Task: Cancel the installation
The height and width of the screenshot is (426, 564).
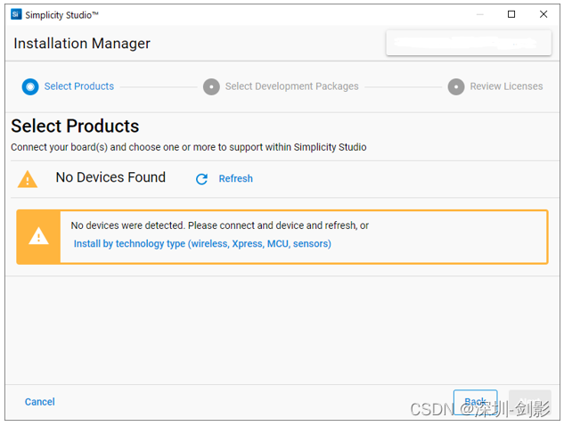Action: 40,402
